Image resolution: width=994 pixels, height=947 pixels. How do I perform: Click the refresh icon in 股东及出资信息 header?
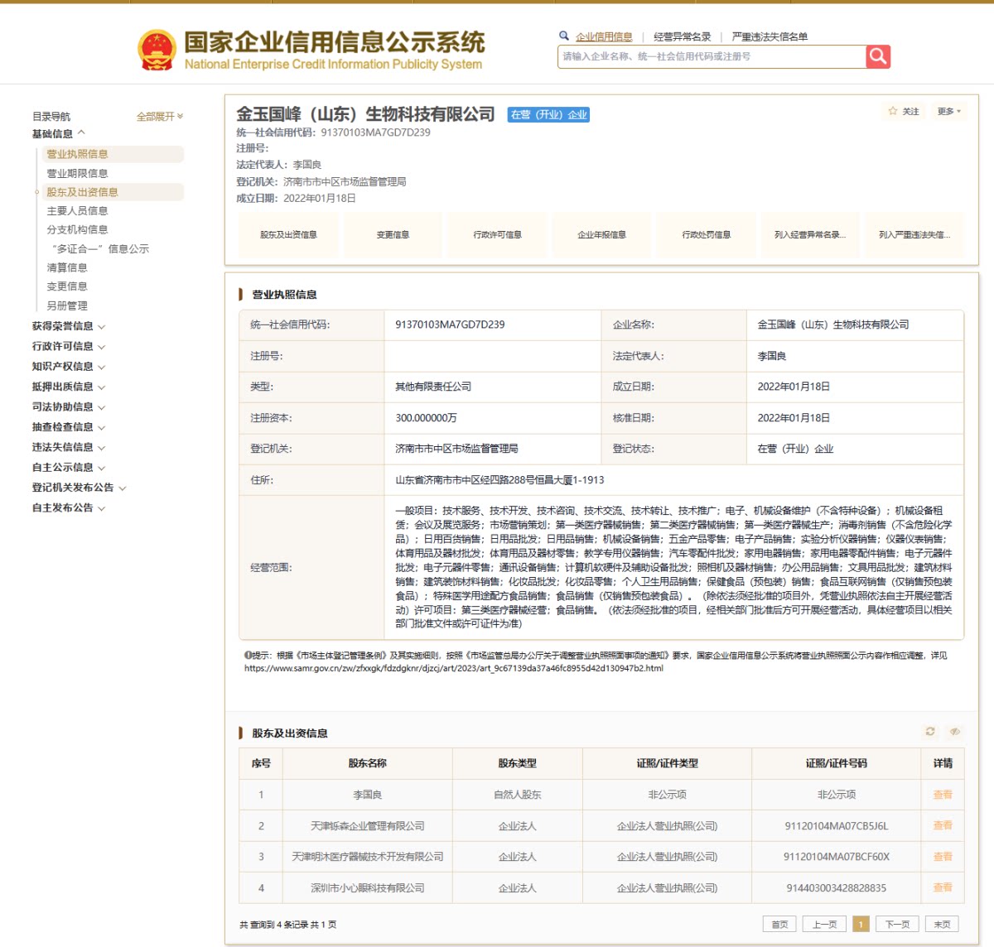click(x=930, y=732)
